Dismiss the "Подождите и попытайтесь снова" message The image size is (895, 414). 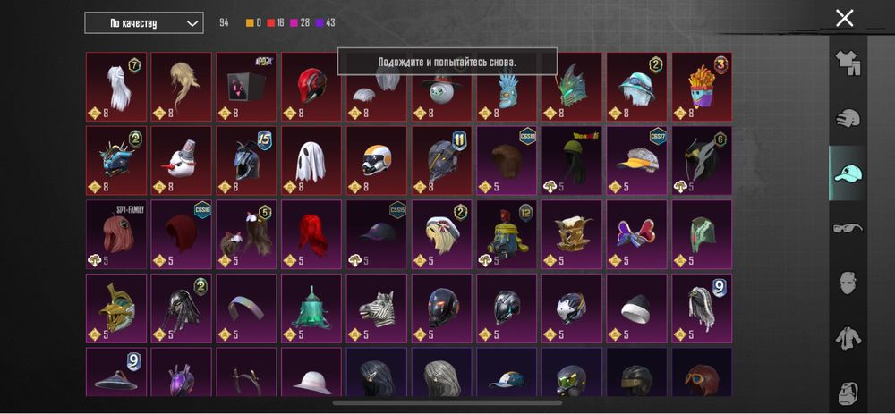click(447, 62)
